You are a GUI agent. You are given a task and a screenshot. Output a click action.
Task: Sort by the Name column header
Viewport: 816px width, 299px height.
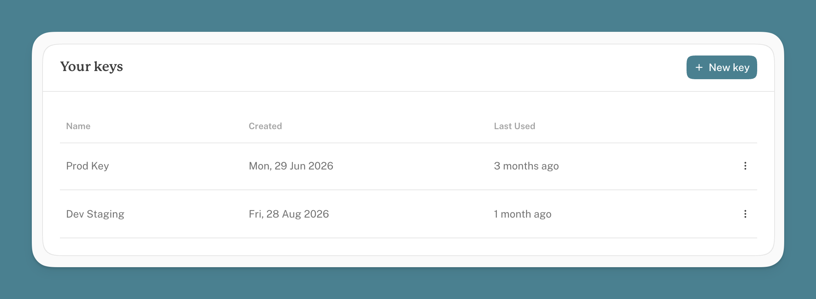[78, 126]
